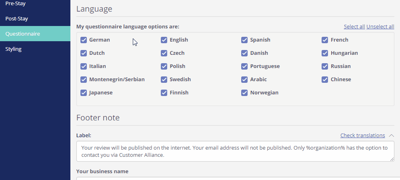Collapse translations with the chevron arrow

coord(391,135)
